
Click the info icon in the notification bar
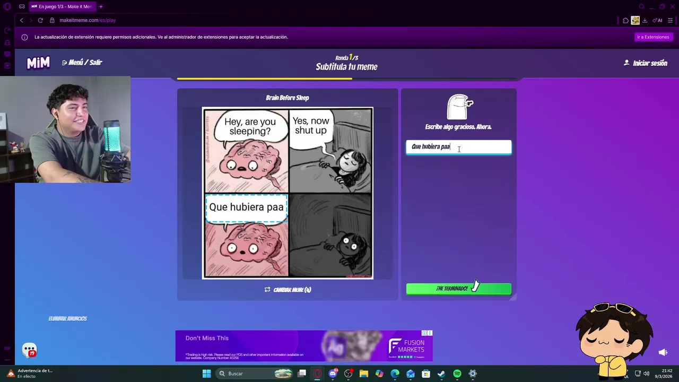coord(24,37)
